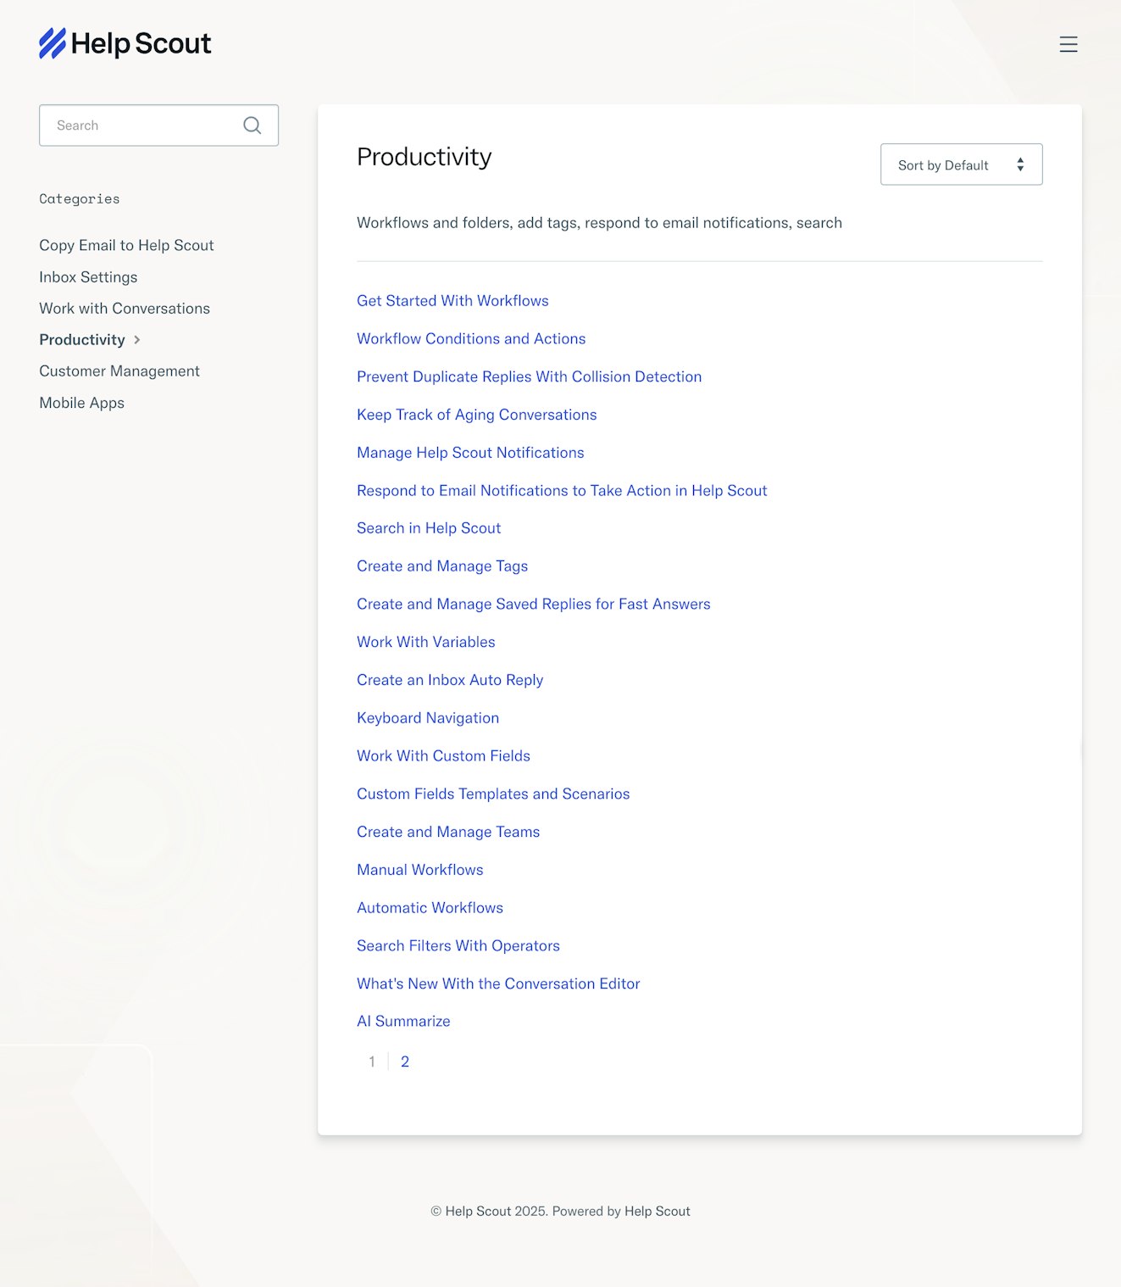
Task: Go to page 2 of articles
Action: pos(405,1061)
